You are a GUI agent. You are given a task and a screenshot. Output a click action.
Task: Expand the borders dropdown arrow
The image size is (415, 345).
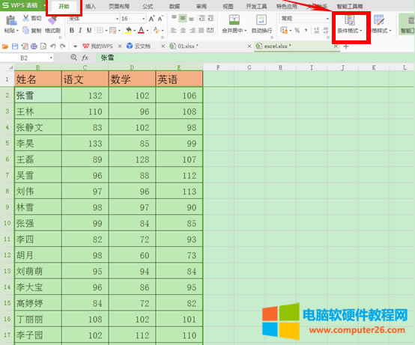coord(106,31)
